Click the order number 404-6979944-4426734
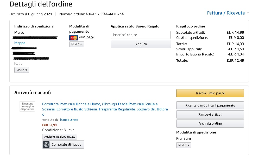 [x=105, y=14]
